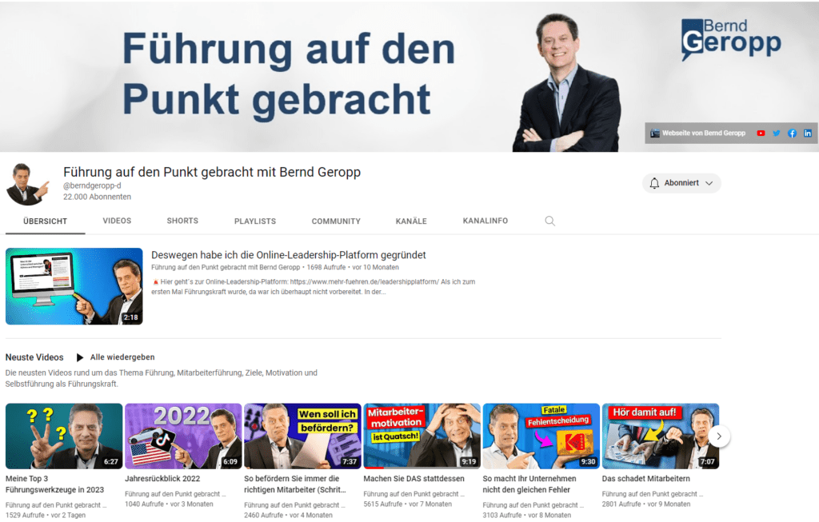Open title So macht Ihr Unternehmen nicht
The image size is (819, 522).
click(x=529, y=484)
